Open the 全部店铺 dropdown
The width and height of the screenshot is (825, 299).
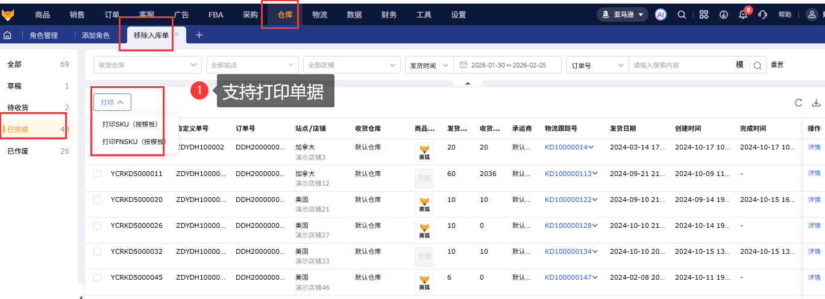click(x=351, y=65)
